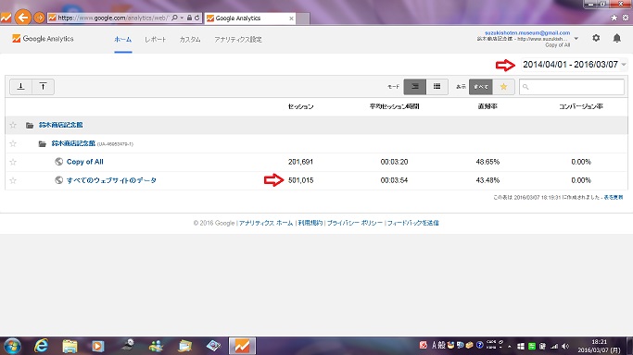Viewport: 633px width, 355px height.
Task: Click the account email address link
Action: (x=527, y=33)
